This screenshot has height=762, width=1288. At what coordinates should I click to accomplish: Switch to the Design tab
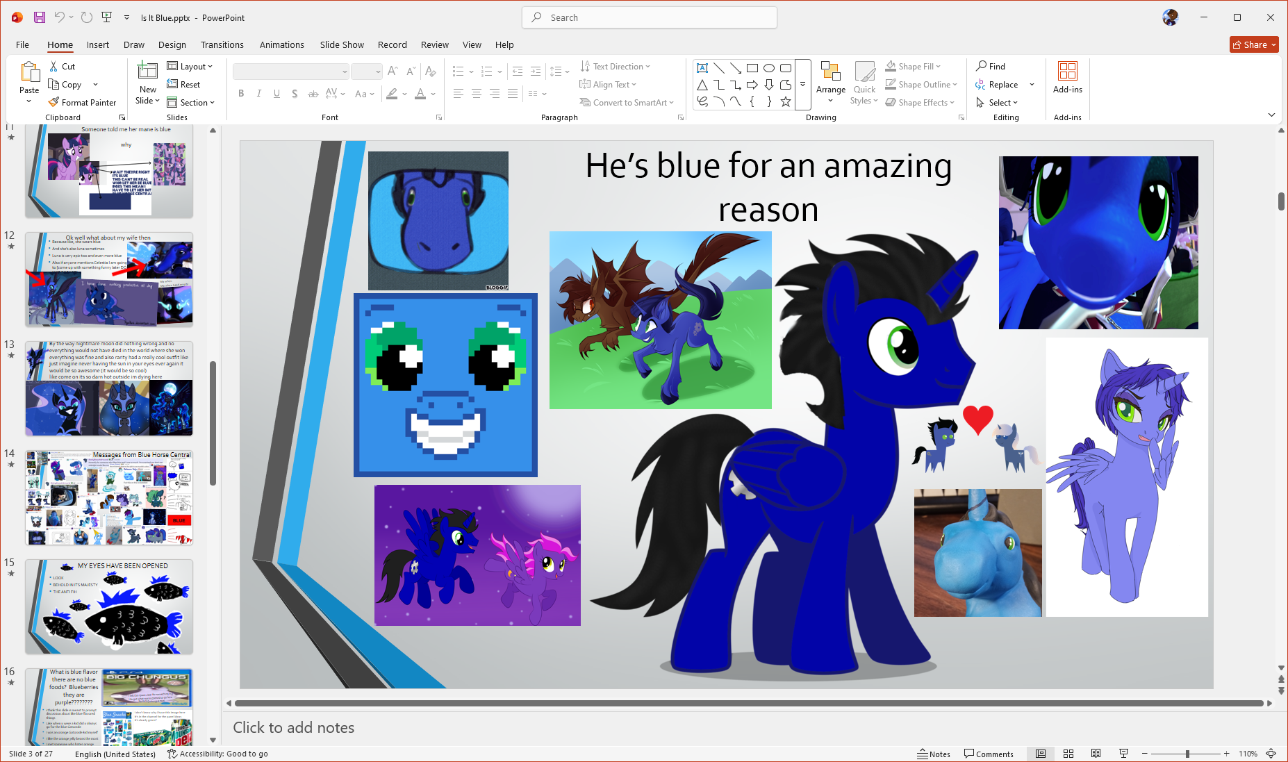172,44
